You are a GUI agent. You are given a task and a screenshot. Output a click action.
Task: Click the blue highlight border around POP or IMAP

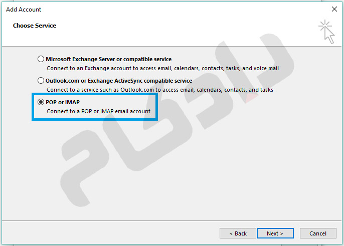pos(95,93)
